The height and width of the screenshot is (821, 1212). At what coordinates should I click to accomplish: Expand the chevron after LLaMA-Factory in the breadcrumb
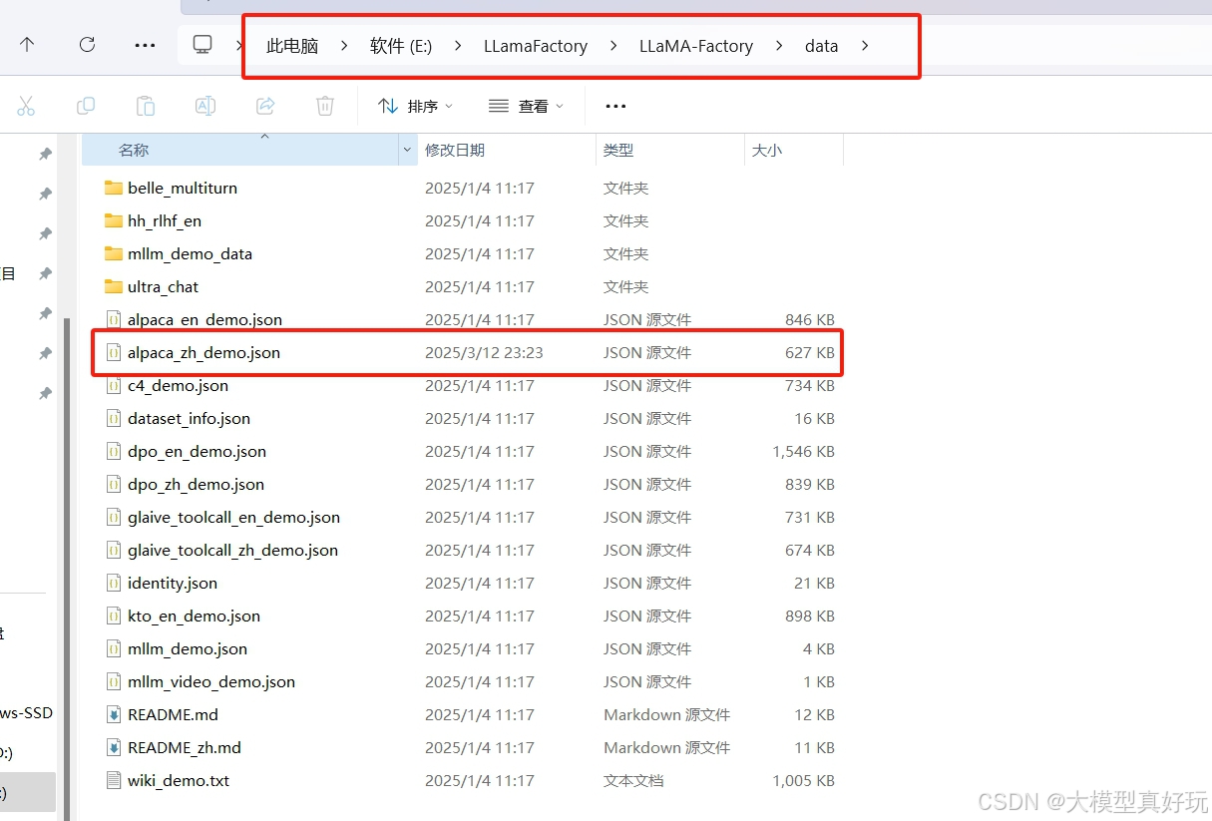(x=779, y=46)
